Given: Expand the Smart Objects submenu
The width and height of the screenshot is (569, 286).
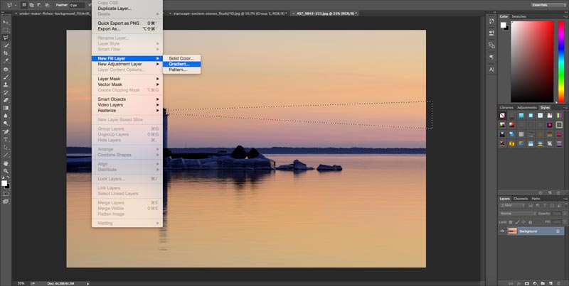Looking at the screenshot, I should [x=127, y=99].
